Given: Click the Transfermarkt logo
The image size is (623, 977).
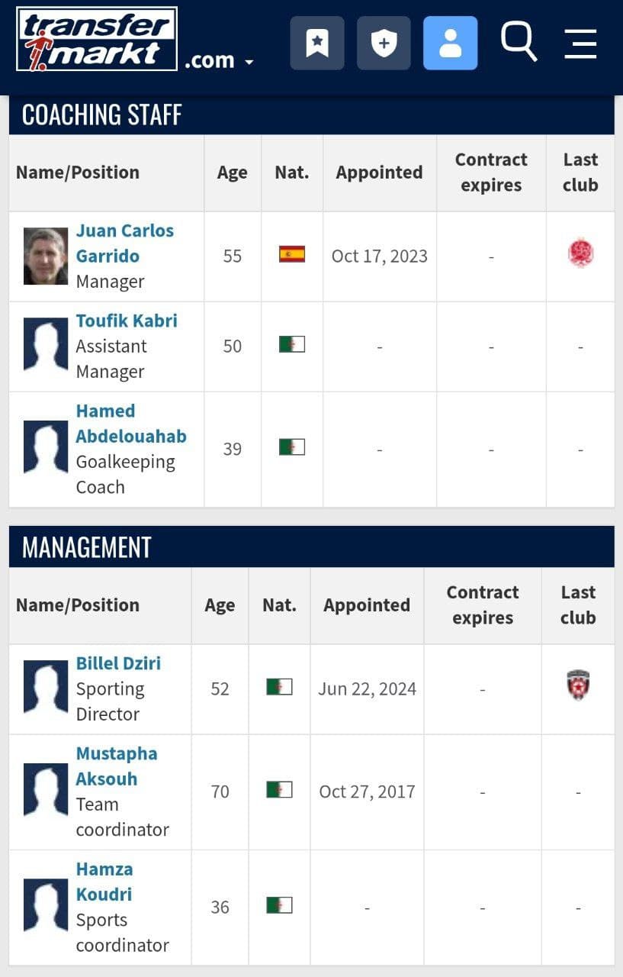Looking at the screenshot, I should click(97, 39).
